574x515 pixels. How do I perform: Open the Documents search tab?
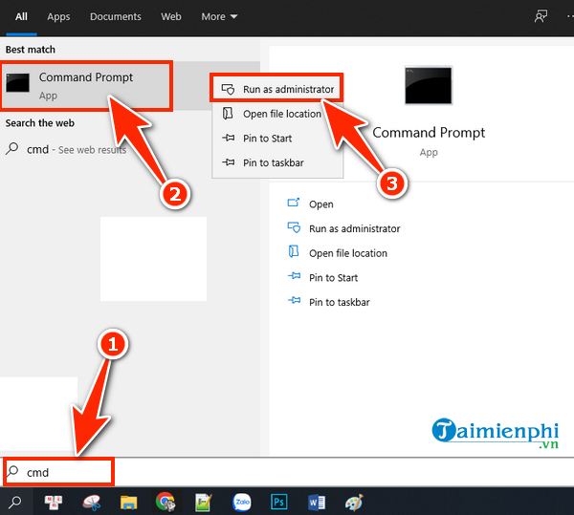coord(116,17)
